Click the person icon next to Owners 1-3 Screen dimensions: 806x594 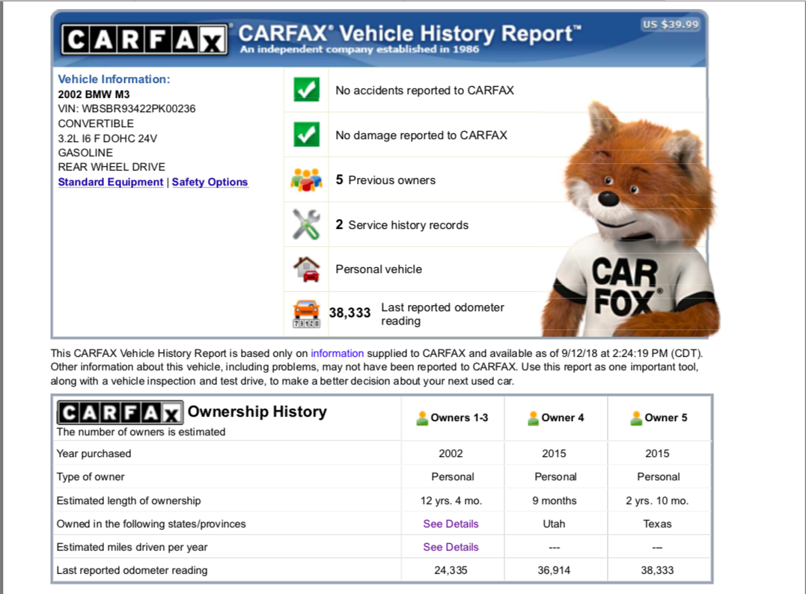[422, 418]
